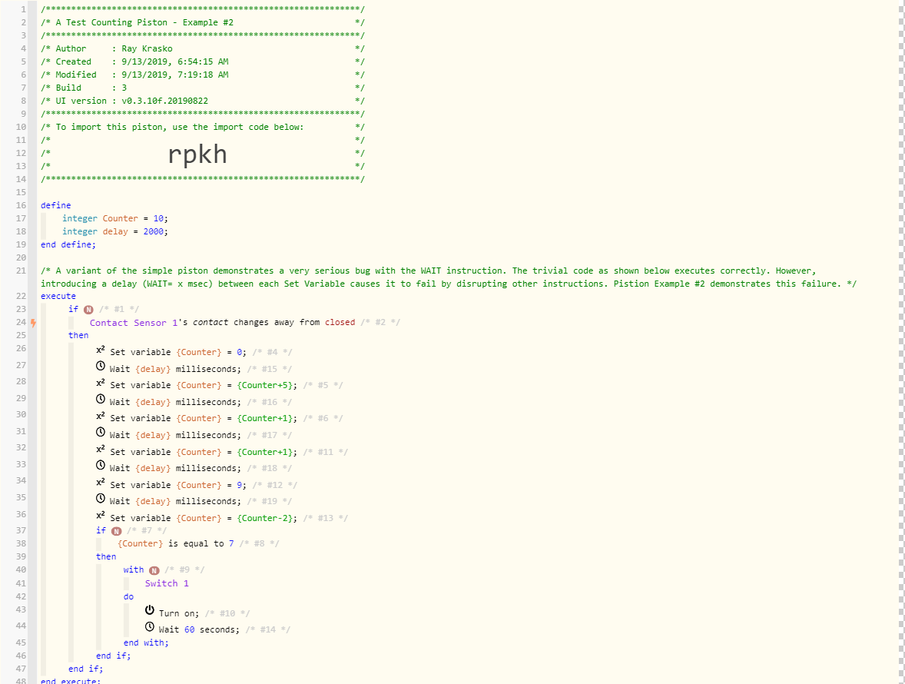Select the Switch 1 device
The image size is (905, 684).
[167, 583]
